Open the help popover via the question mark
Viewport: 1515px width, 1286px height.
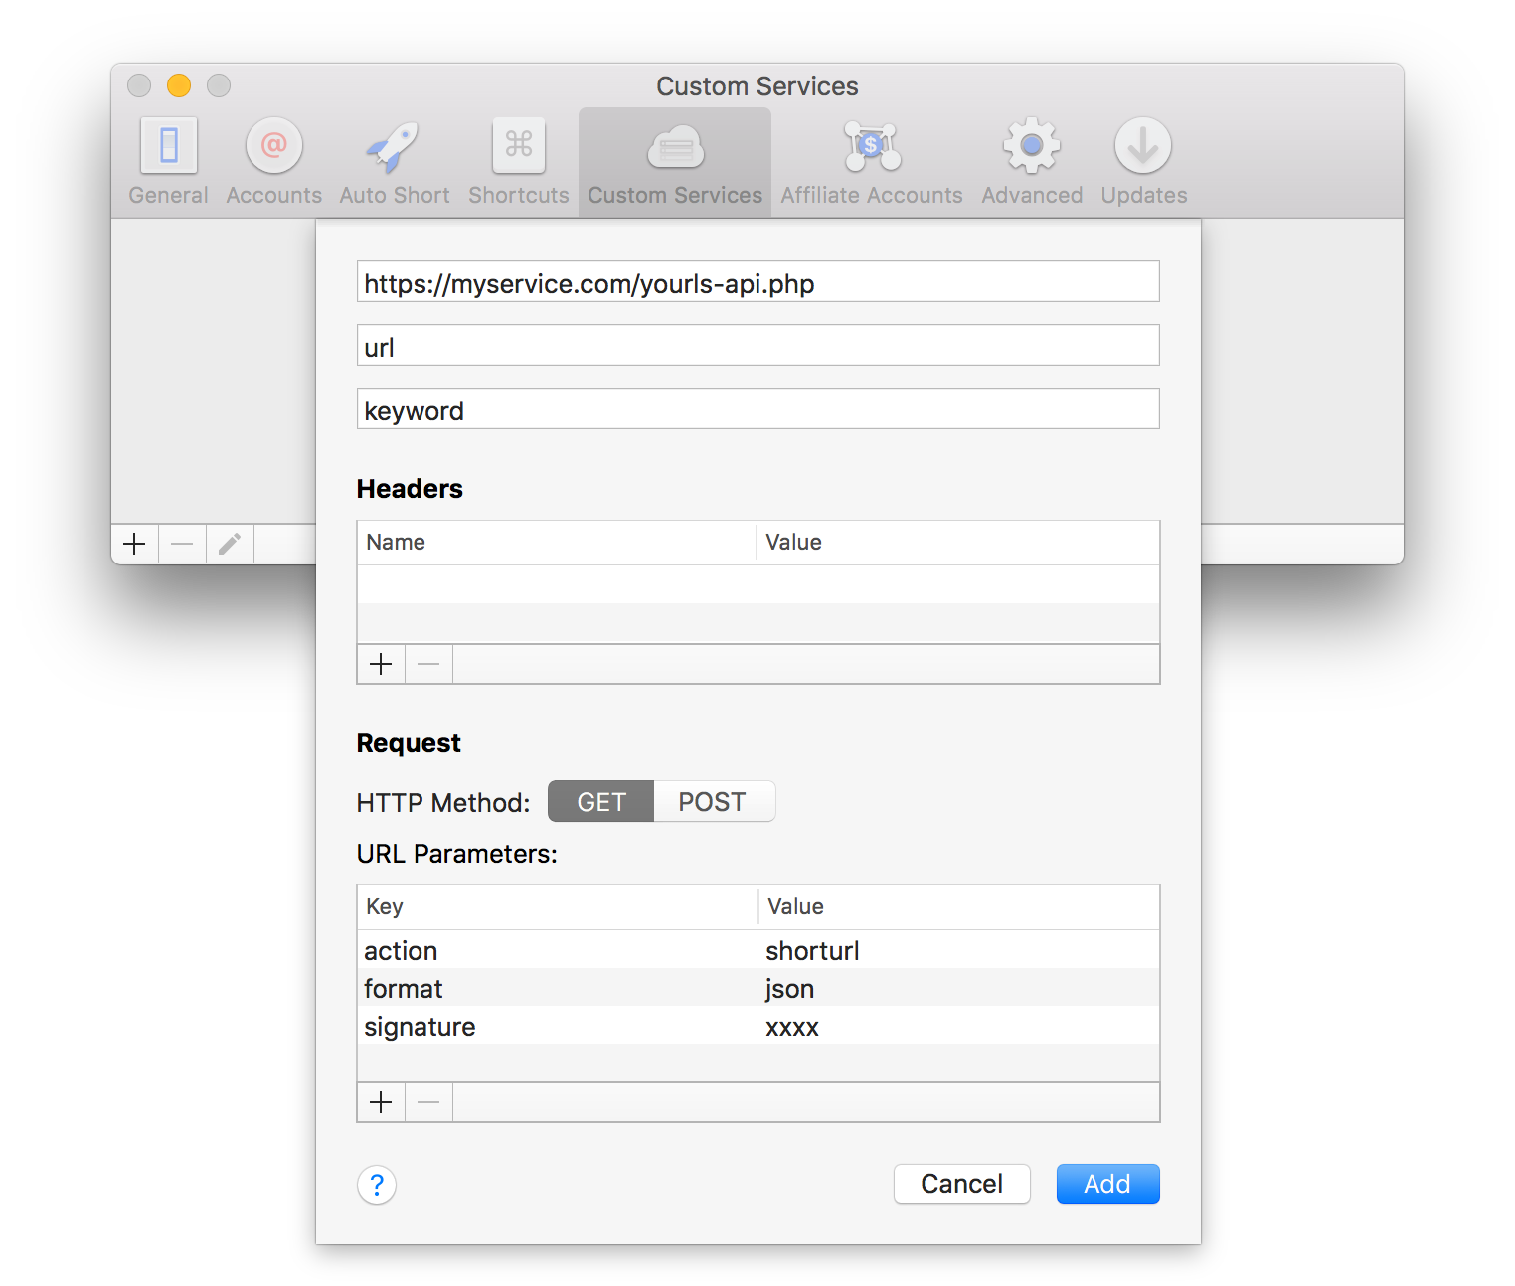376,1185
